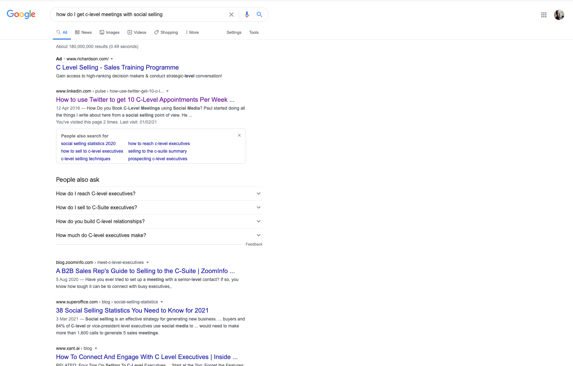
Task: Click the 'blog.zoominfo.com › meet-c-level-executives' breadcrumb
Action: click(x=100, y=262)
